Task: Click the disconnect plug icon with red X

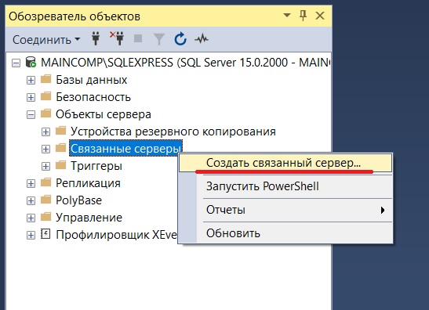Action: 117,38
